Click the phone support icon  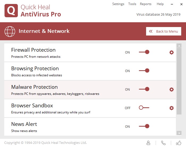click(x=163, y=143)
